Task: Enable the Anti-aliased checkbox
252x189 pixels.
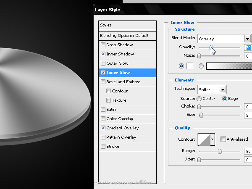Action: [223, 139]
